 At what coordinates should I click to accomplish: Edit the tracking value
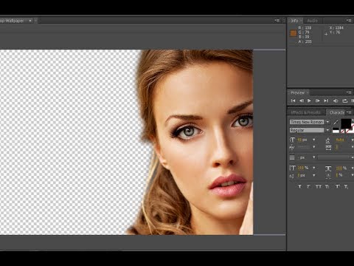[337, 147]
